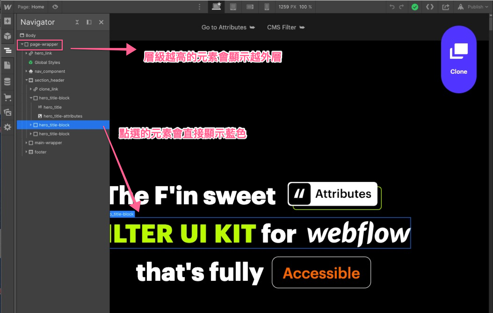Select the Global Styles item
This screenshot has height=313, width=493.
tap(47, 63)
